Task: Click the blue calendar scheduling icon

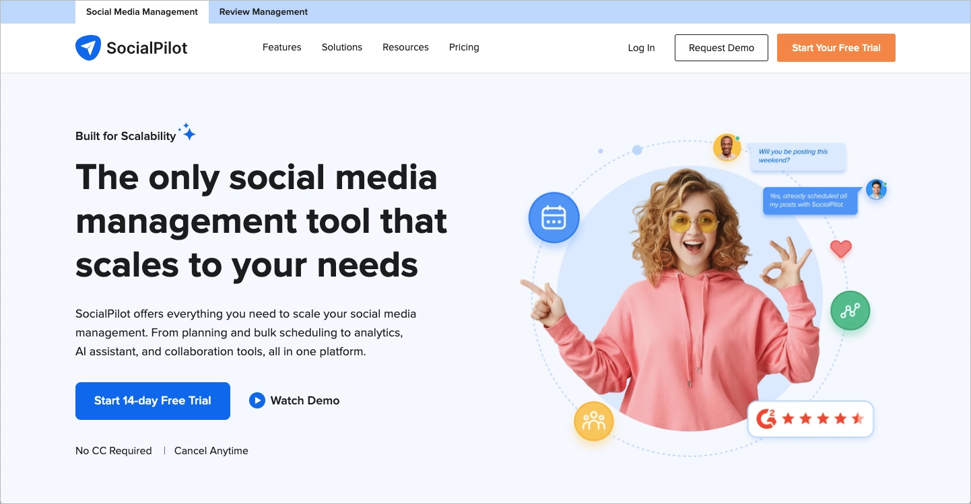Action: (x=554, y=217)
